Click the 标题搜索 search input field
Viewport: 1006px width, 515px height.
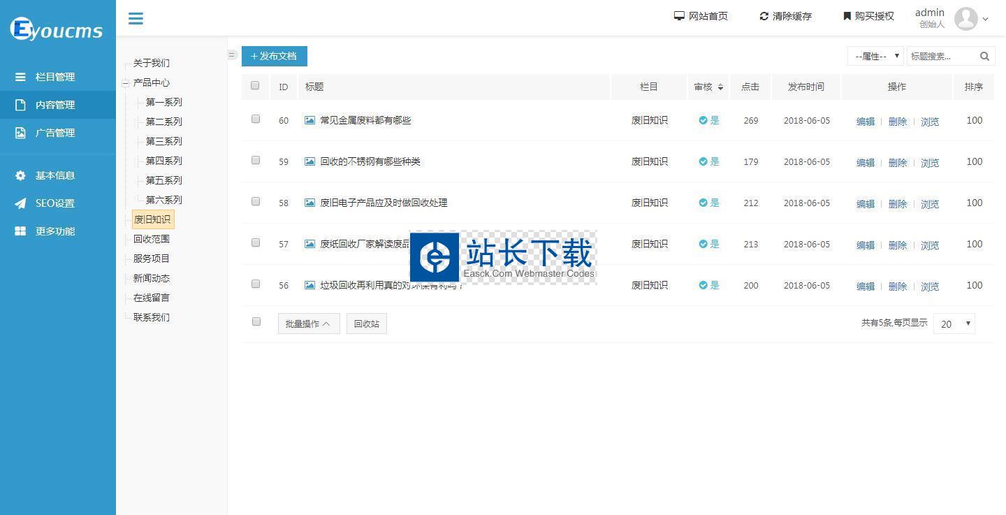pyautogui.click(x=941, y=57)
